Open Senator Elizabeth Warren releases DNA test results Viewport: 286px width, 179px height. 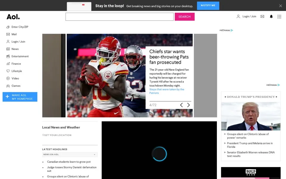251,154
